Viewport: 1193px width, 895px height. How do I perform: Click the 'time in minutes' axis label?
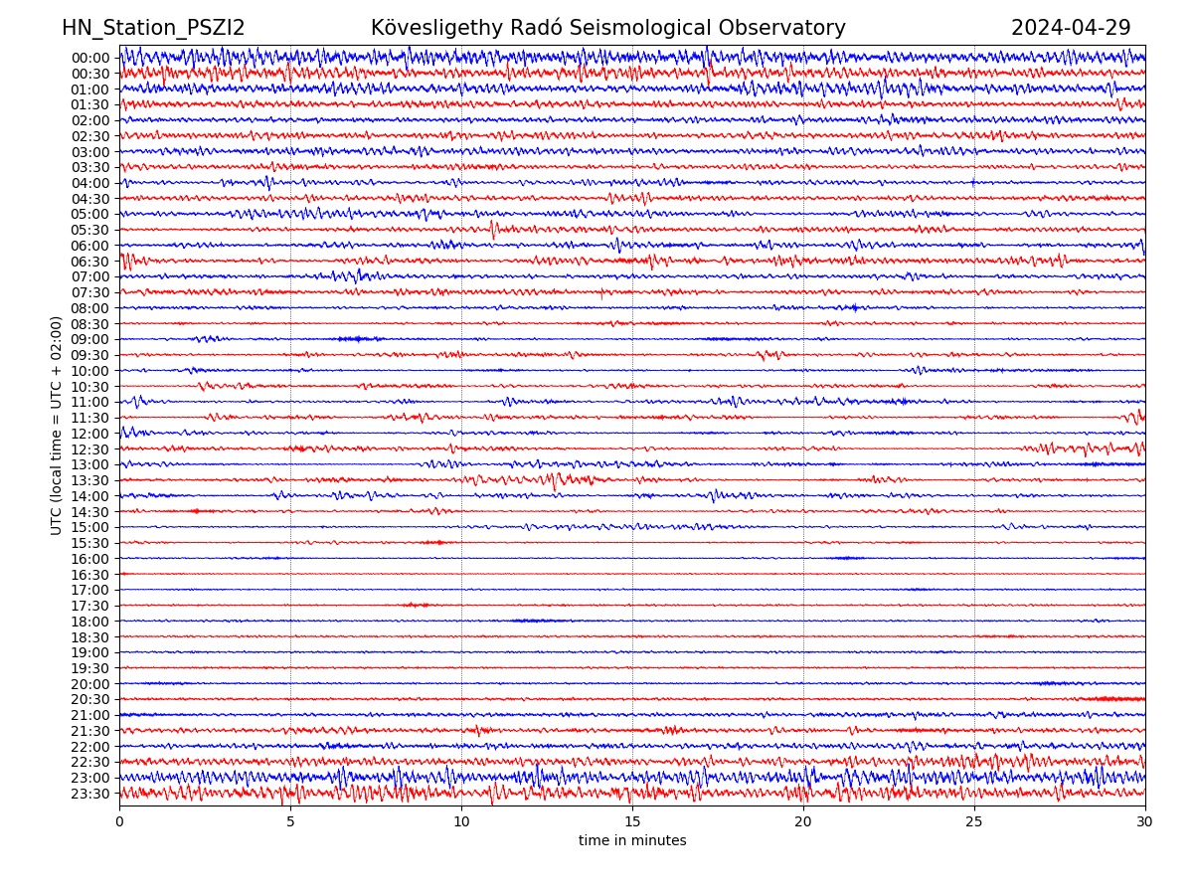tap(632, 841)
